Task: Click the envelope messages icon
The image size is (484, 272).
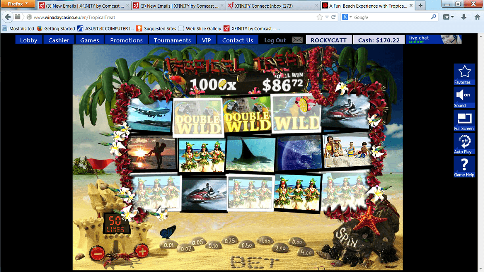Action: [x=297, y=40]
